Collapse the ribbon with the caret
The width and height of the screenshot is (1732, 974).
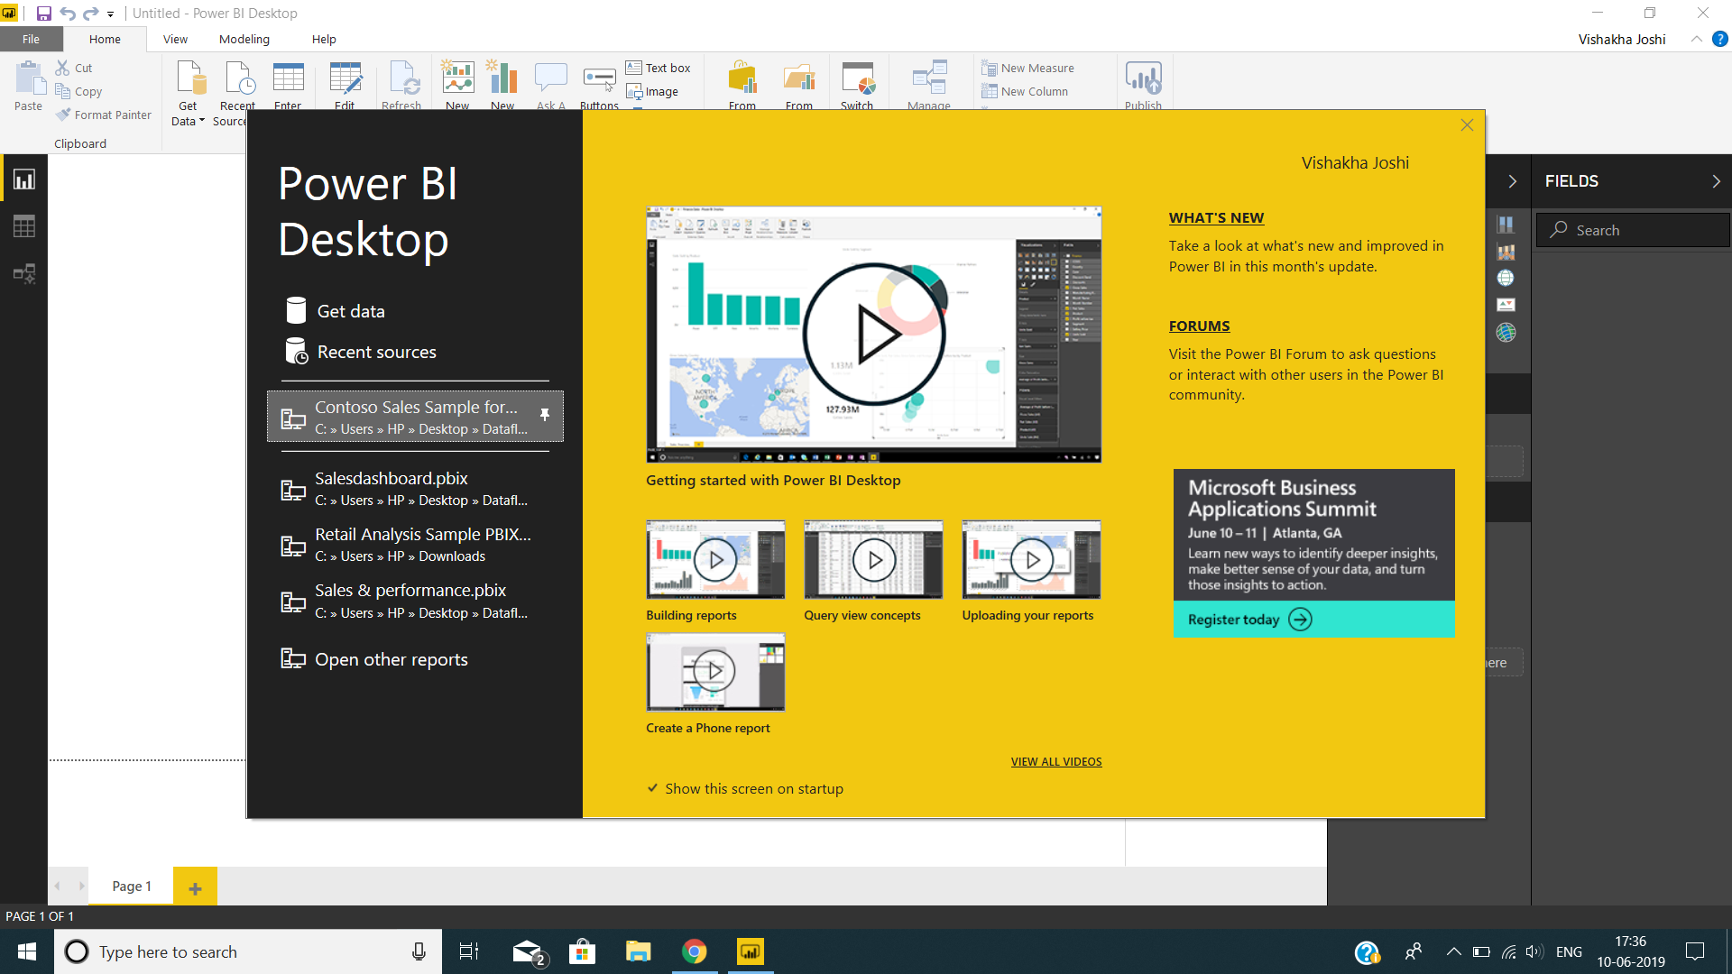1696,39
